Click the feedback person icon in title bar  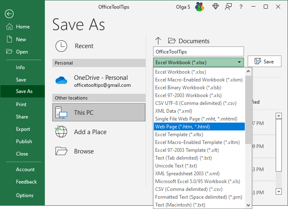click(228, 7)
